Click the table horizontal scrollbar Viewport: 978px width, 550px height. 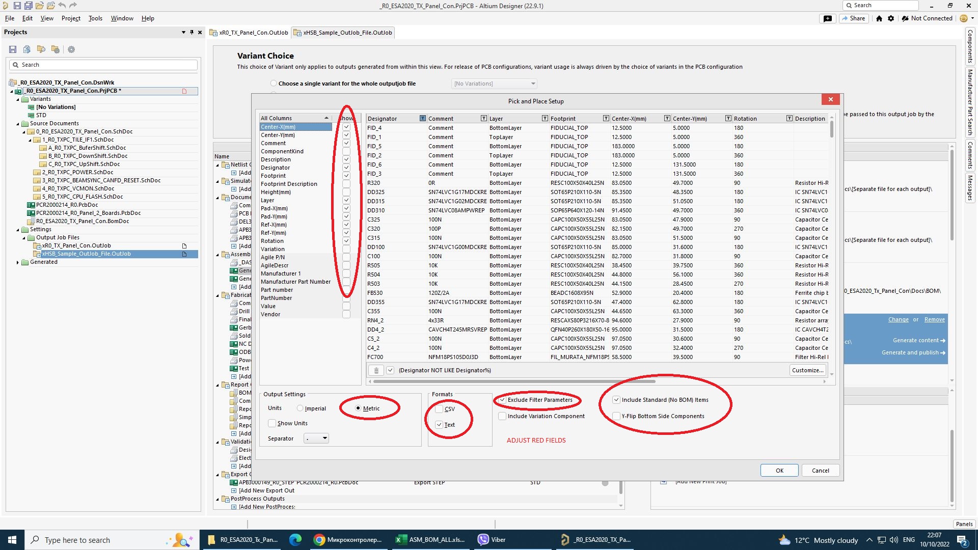[x=514, y=381]
